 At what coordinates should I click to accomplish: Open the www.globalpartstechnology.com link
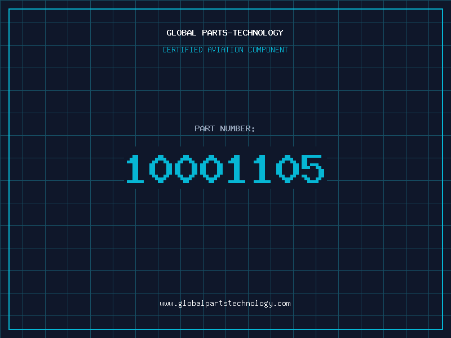[225, 304]
